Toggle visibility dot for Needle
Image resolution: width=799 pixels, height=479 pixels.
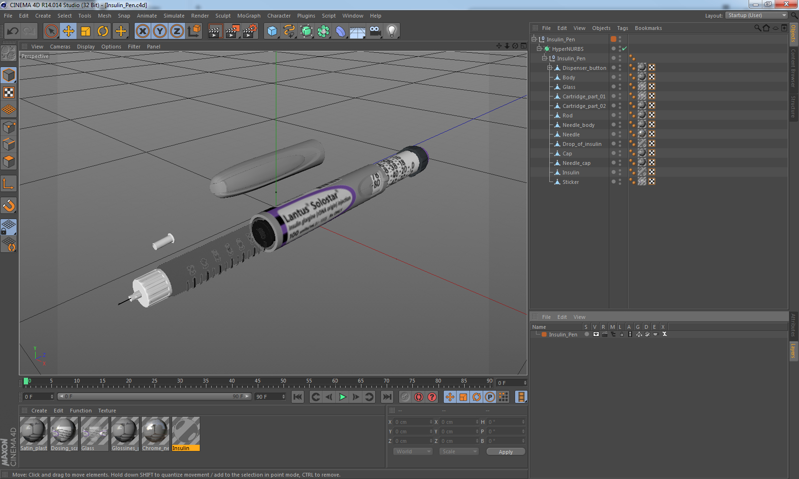[x=614, y=134]
